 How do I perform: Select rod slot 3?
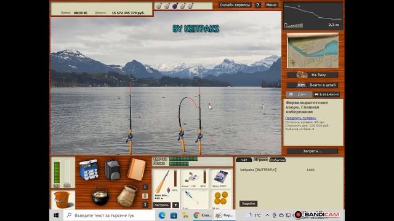(x=145, y=204)
